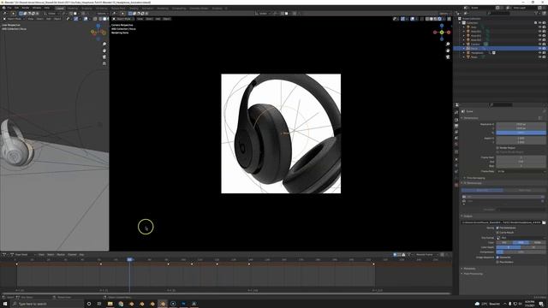The width and height of the screenshot is (548, 308).
Task: Open View Layer properties tab icon
Action: (x=456, y=132)
